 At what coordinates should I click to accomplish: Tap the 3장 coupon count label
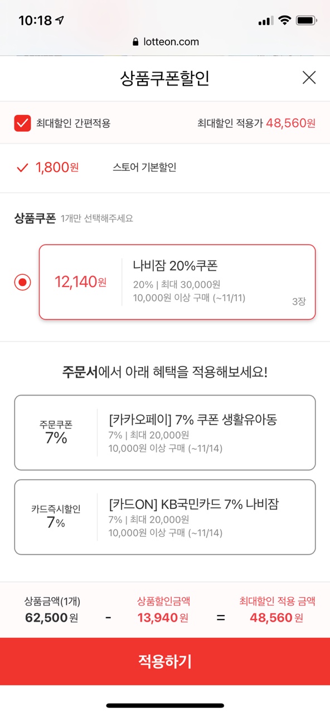point(299,302)
